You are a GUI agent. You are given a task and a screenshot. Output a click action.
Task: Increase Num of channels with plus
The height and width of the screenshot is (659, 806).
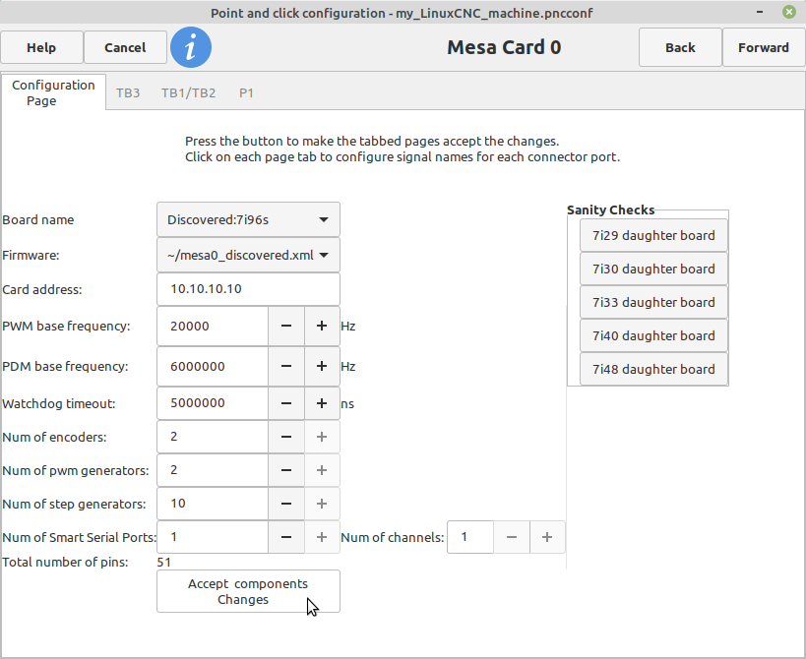click(x=547, y=537)
